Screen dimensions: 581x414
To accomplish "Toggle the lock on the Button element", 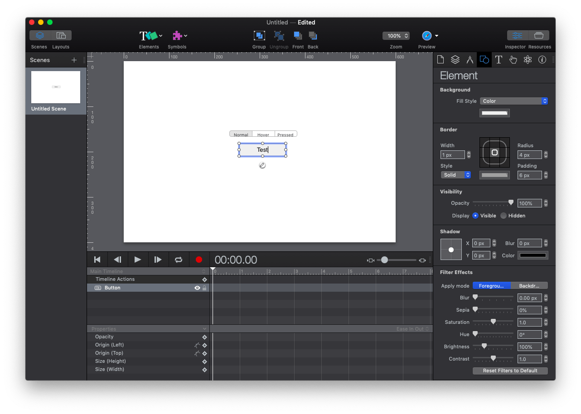I will 204,288.
